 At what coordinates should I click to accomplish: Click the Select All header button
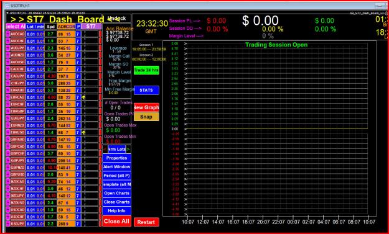tap(16, 27)
